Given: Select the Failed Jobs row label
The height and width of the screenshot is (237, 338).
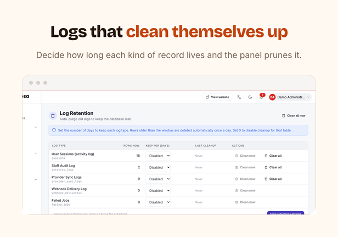Looking at the screenshot, I should [x=60, y=201].
